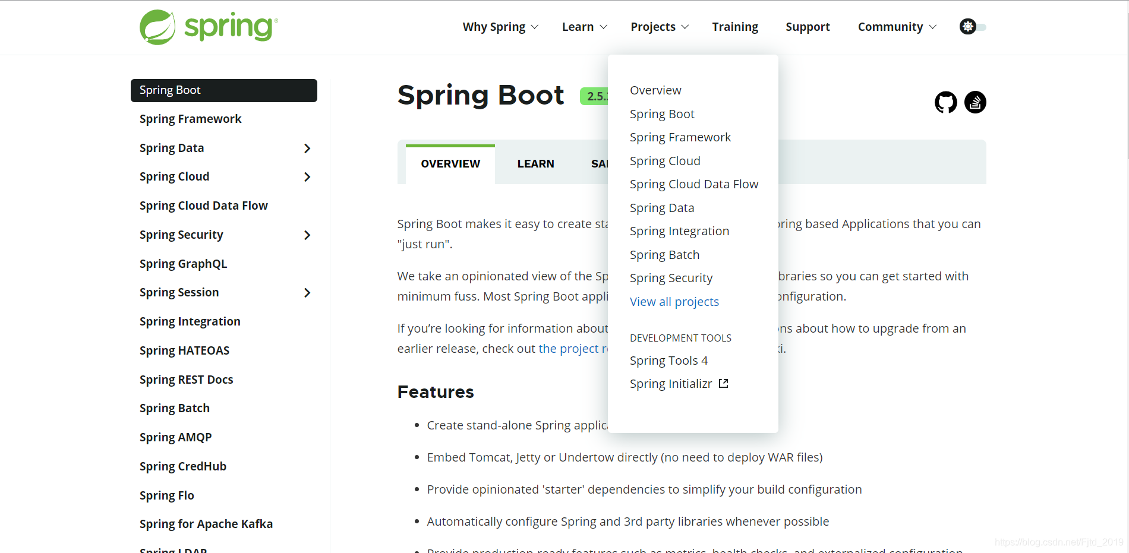The width and height of the screenshot is (1129, 553).
Task: Collapse the Projects dropdown menu
Action: pos(660,27)
